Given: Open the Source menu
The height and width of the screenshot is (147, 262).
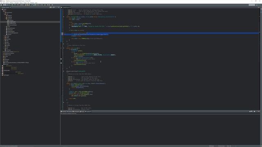Looking at the screenshot, I should [7, 3].
